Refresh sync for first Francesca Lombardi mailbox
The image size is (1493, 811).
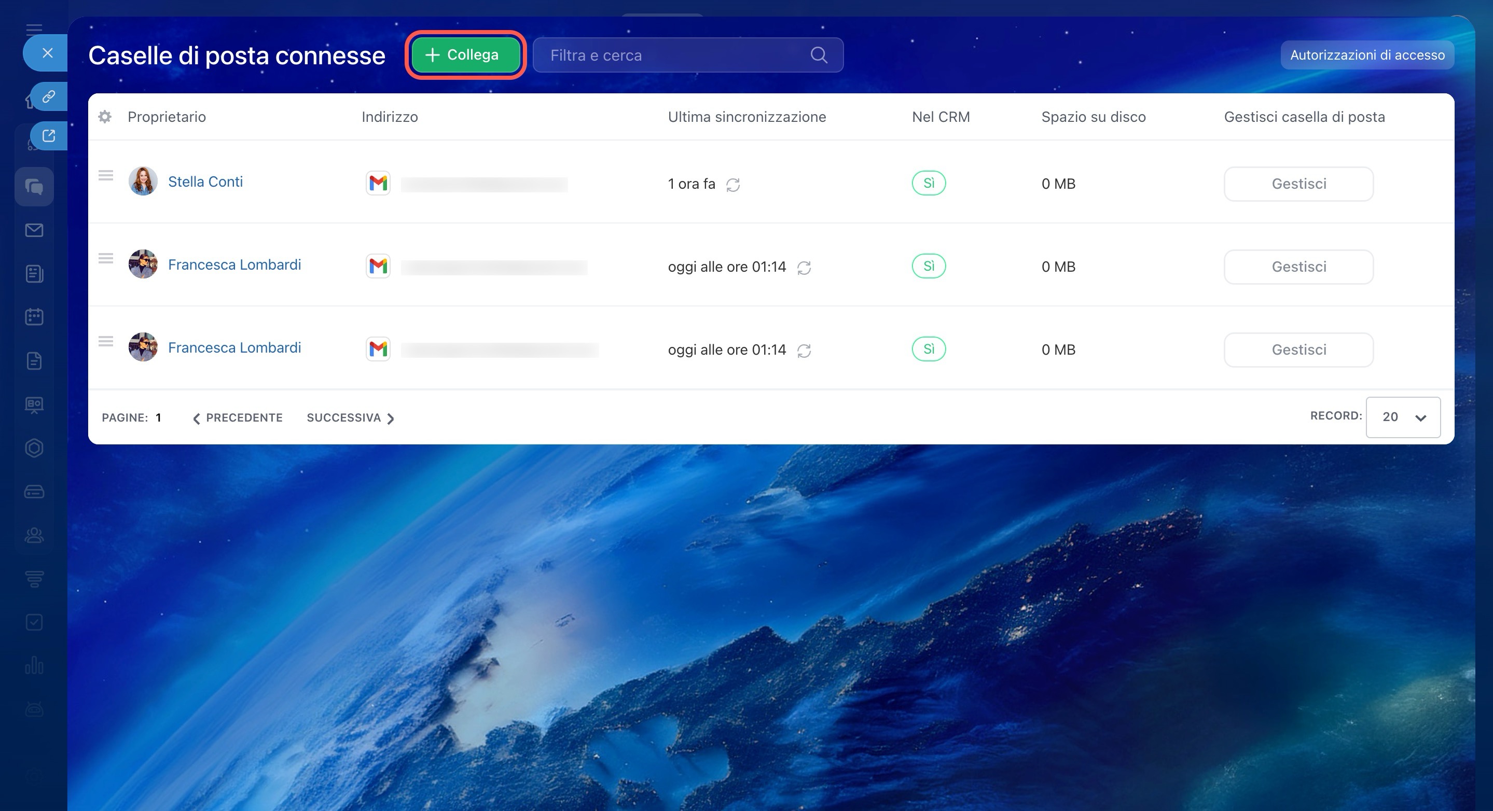coord(804,268)
